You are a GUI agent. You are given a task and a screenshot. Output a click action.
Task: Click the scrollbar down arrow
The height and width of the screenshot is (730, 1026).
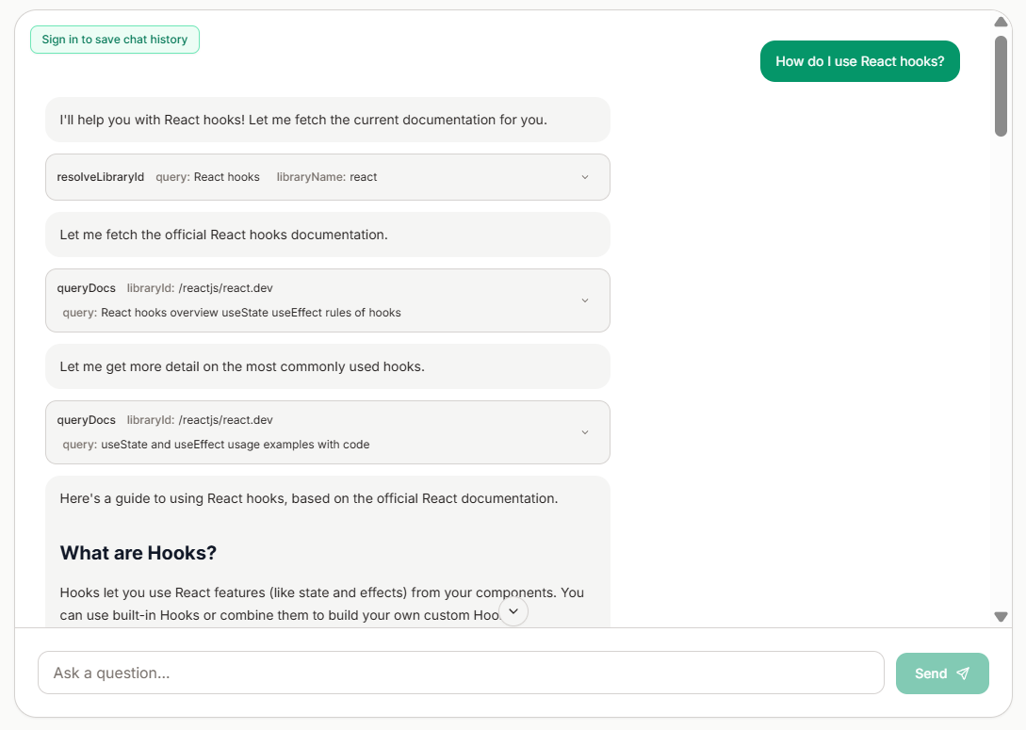click(x=1001, y=616)
